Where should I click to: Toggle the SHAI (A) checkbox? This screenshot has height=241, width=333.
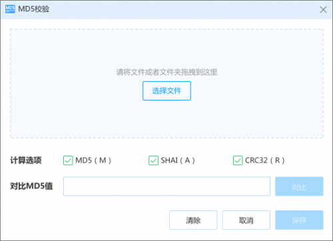pyautogui.click(x=153, y=160)
